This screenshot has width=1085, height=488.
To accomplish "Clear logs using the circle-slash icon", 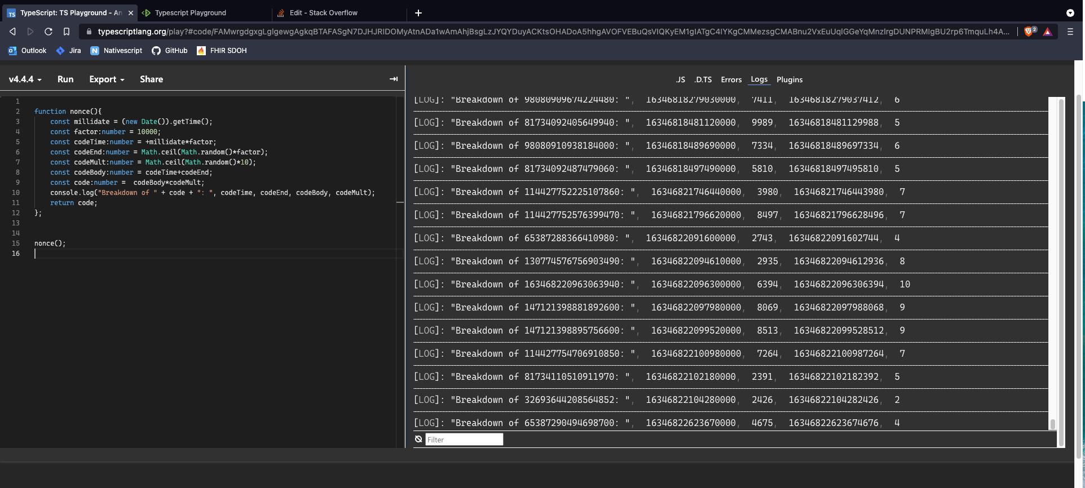I will click(418, 439).
